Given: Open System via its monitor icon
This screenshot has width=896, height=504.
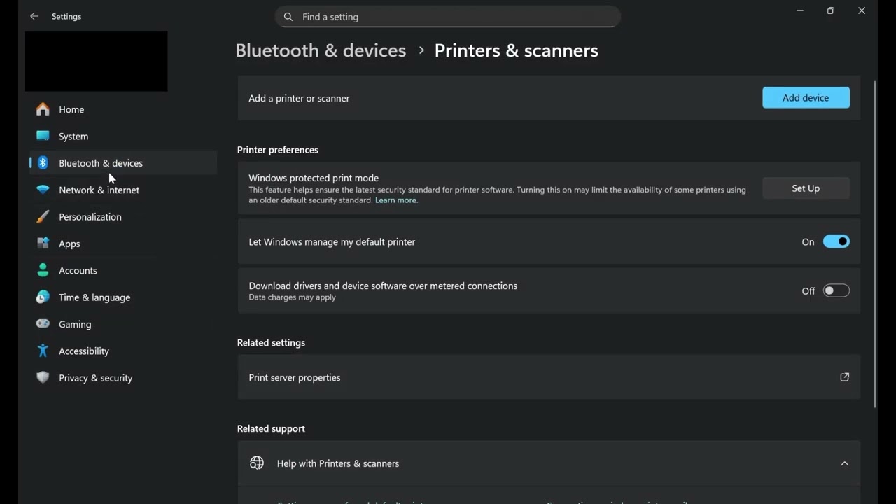Looking at the screenshot, I should point(43,136).
